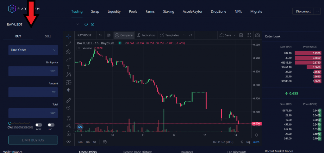
Task: Open the Limit Order type dropdown
Action: 33,50
